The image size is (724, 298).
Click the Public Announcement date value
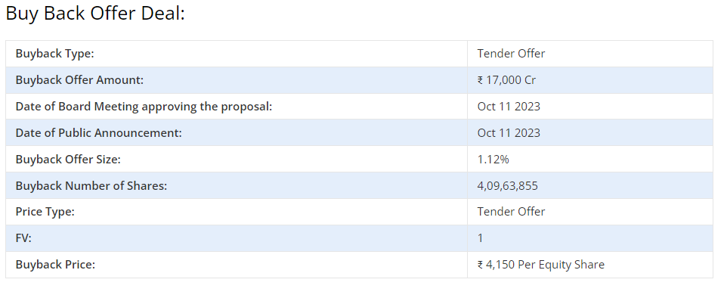[509, 132]
